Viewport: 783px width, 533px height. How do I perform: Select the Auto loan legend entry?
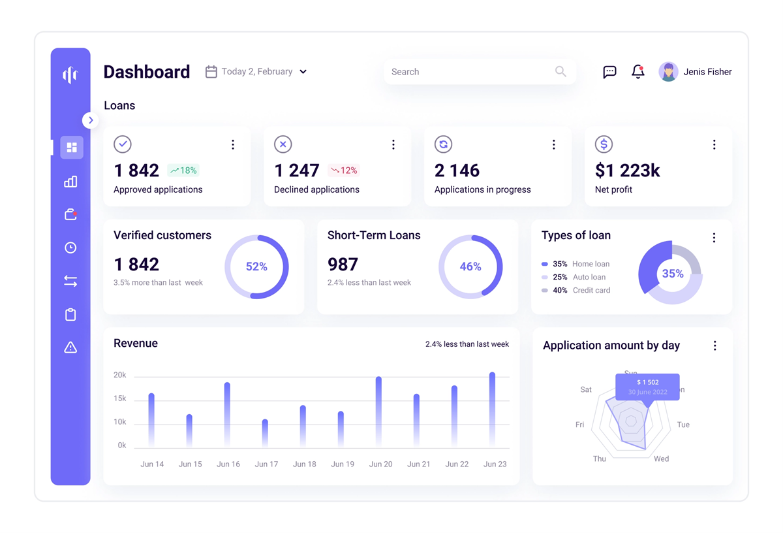[x=574, y=277]
